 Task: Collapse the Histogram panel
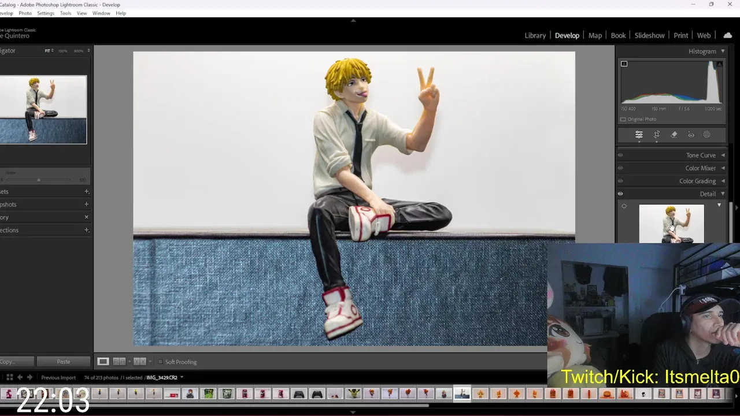point(723,51)
